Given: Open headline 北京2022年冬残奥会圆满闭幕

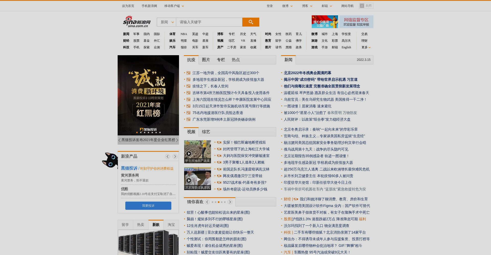Looking at the screenshot, I should tap(307, 73).
